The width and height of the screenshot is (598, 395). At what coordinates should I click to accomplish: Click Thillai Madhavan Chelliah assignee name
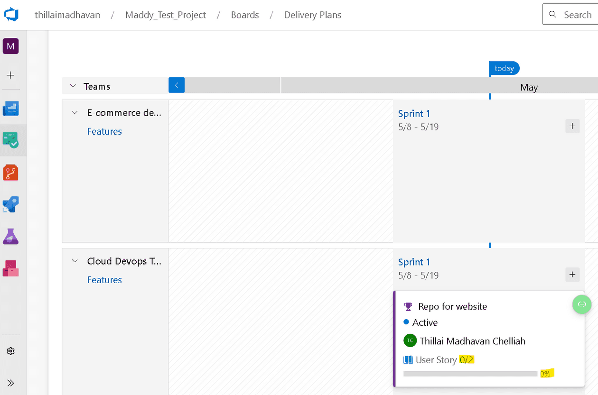pos(473,341)
